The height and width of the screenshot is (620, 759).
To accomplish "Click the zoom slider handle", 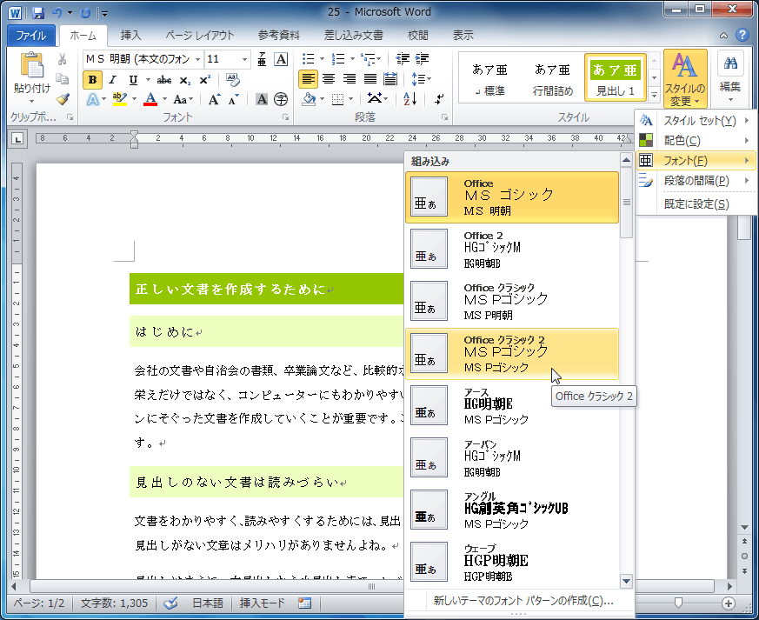I will [678, 603].
